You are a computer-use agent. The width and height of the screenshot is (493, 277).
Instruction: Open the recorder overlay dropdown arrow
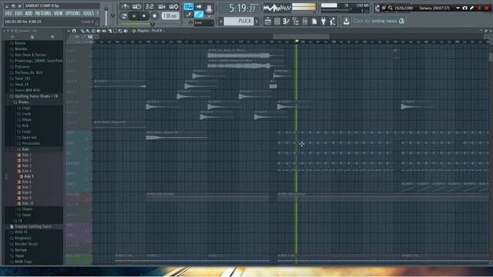coord(458,8)
